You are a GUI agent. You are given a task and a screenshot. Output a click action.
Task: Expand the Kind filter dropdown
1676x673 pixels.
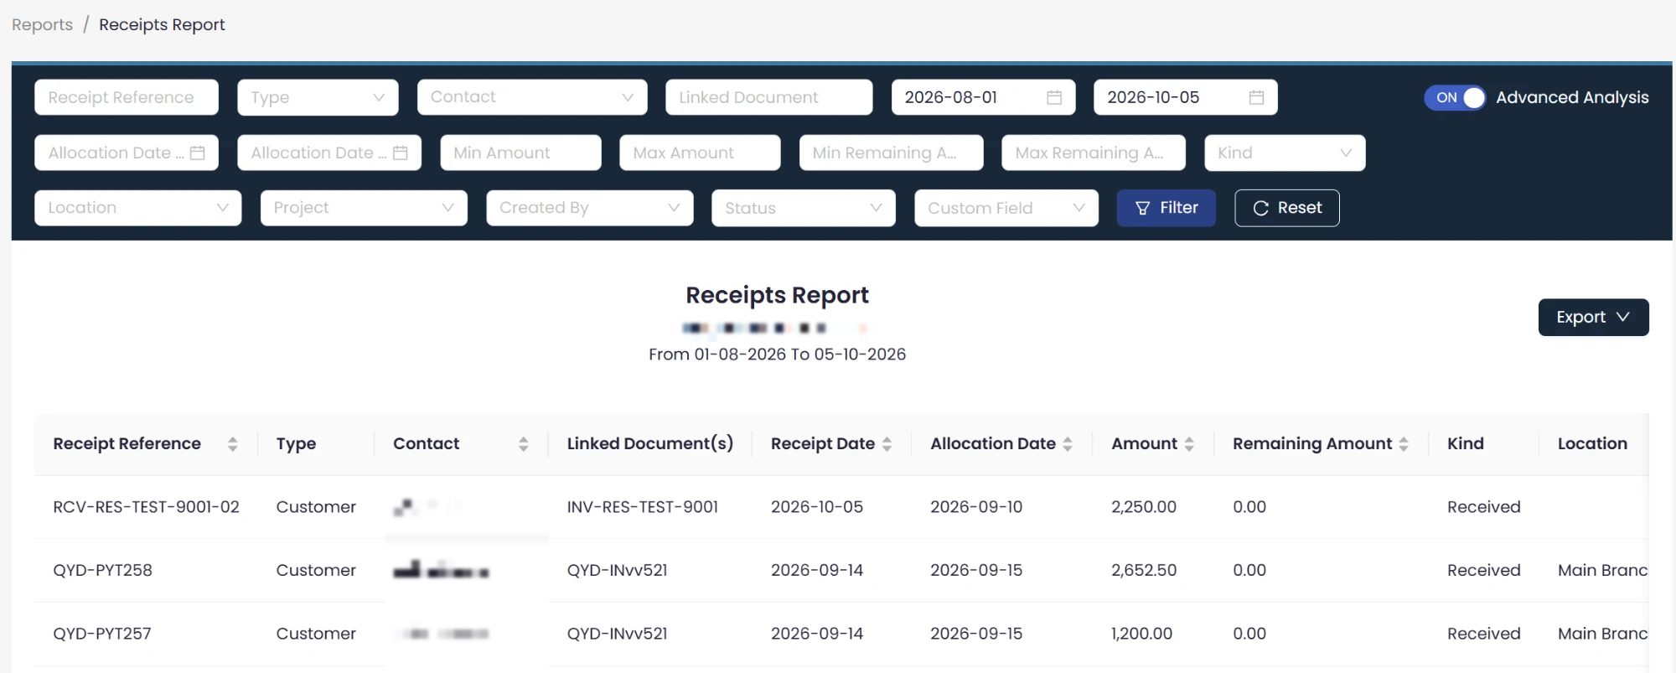coord(1285,153)
